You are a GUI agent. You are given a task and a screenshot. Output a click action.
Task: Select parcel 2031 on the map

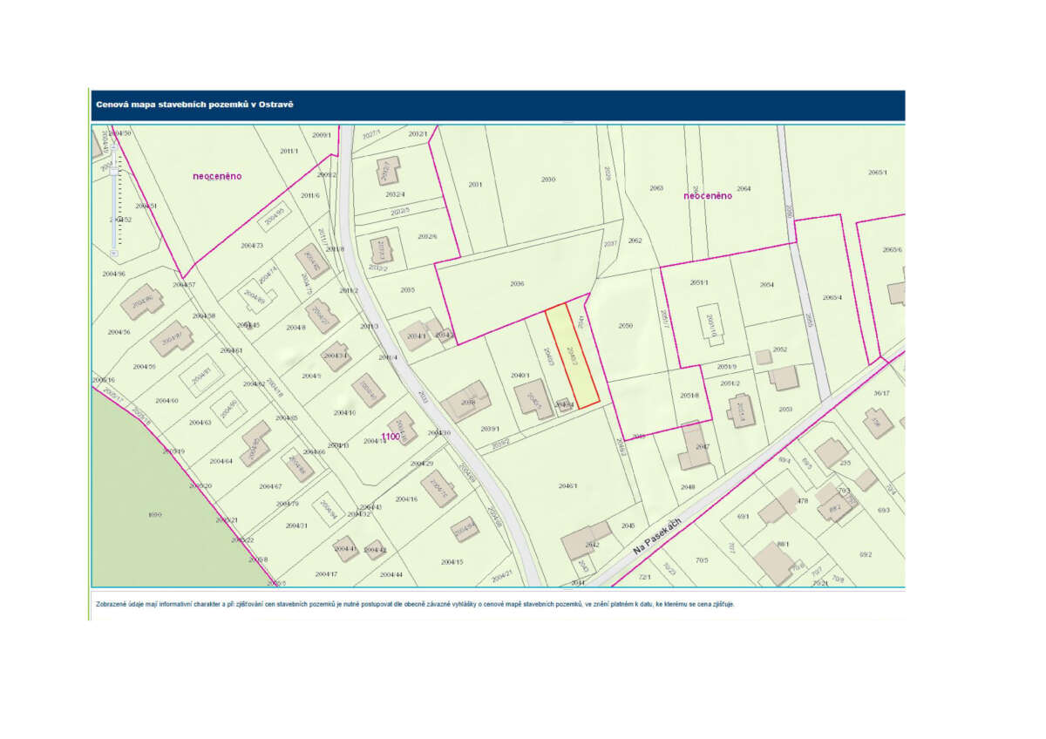(475, 185)
